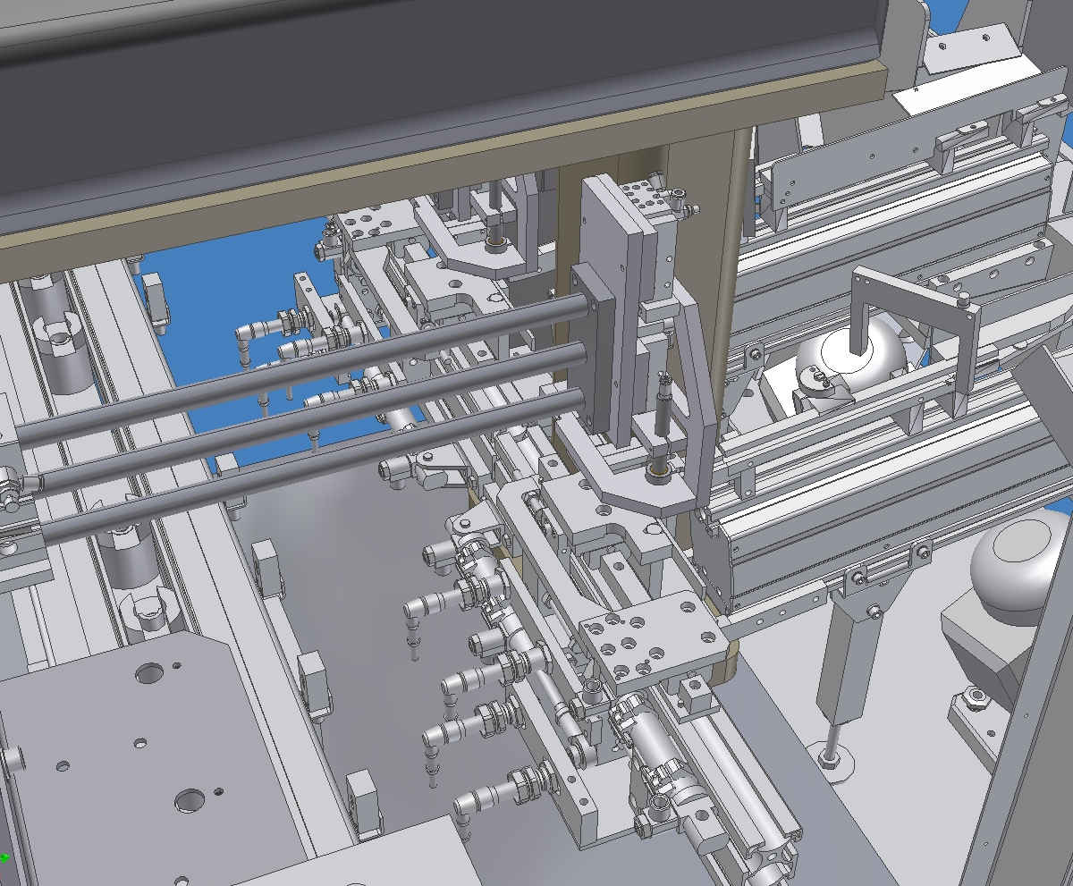This screenshot has width=1073, height=886.
Task: Pick the dome at the right edge
Action: tap(1010, 553)
